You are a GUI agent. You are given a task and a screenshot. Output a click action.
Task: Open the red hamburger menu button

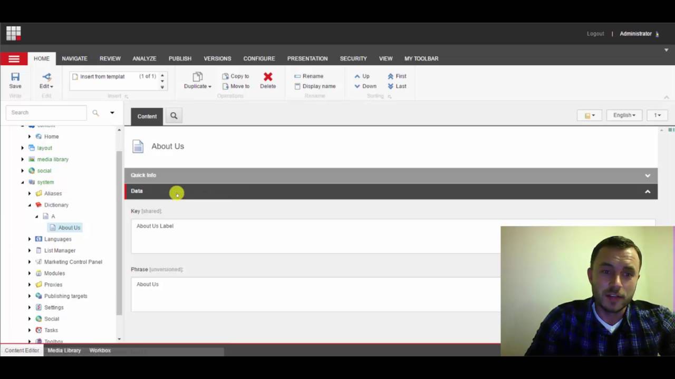pyautogui.click(x=14, y=58)
